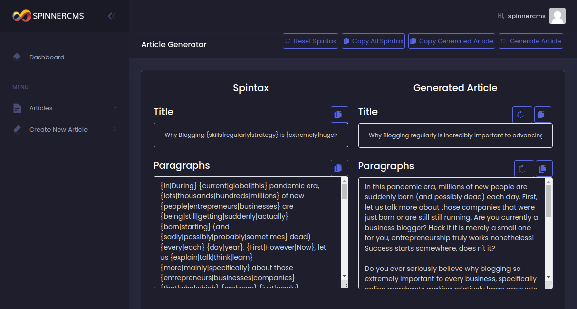Expand the Create New Article chevron

[115, 129]
